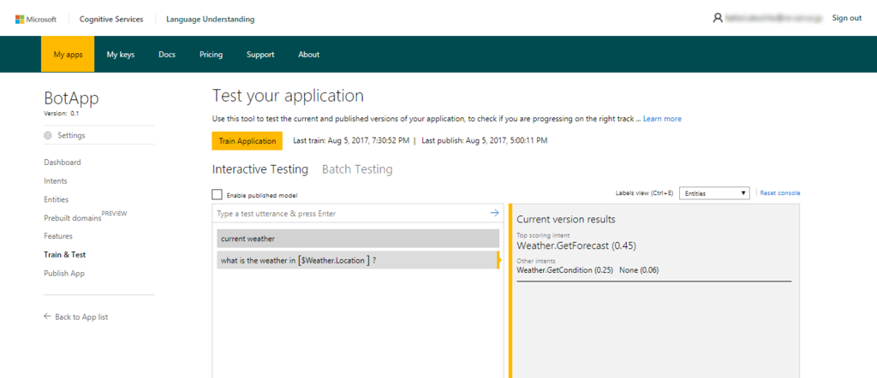This screenshot has height=378, width=877.
Task: Open Publish App in the sidebar
Action: point(64,274)
